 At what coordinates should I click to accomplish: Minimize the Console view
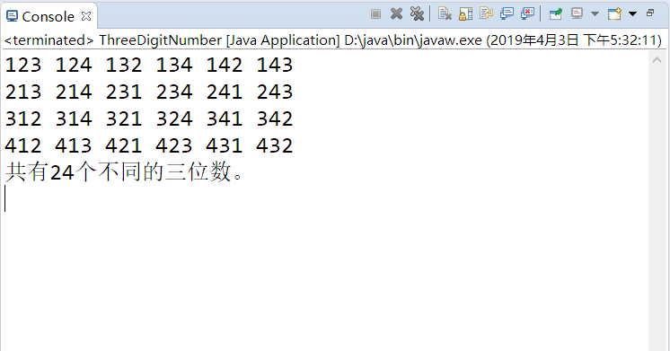click(650, 13)
